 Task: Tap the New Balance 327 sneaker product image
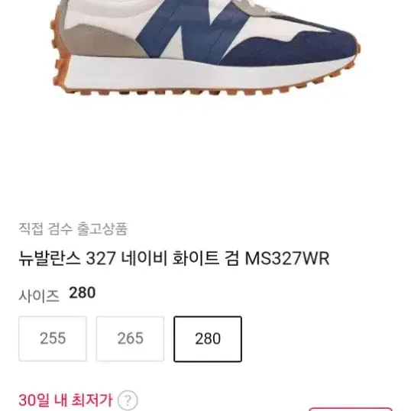point(205,47)
